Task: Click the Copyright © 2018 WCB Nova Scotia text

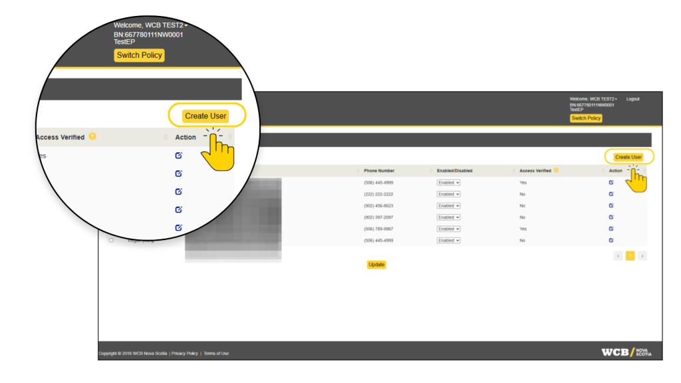Action: (133, 354)
